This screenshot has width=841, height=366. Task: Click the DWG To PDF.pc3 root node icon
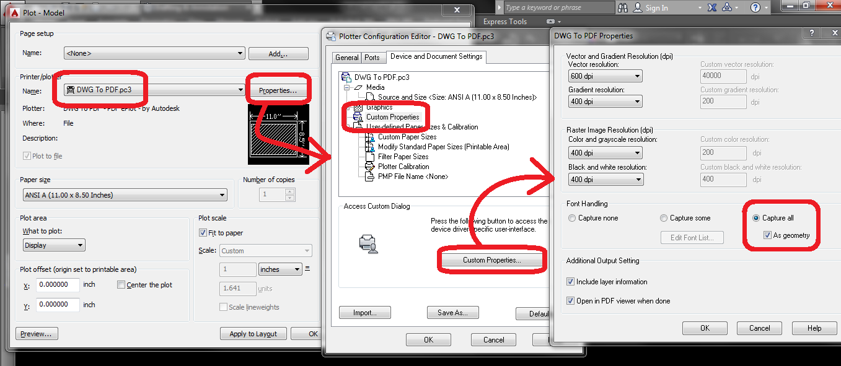(346, 77)
